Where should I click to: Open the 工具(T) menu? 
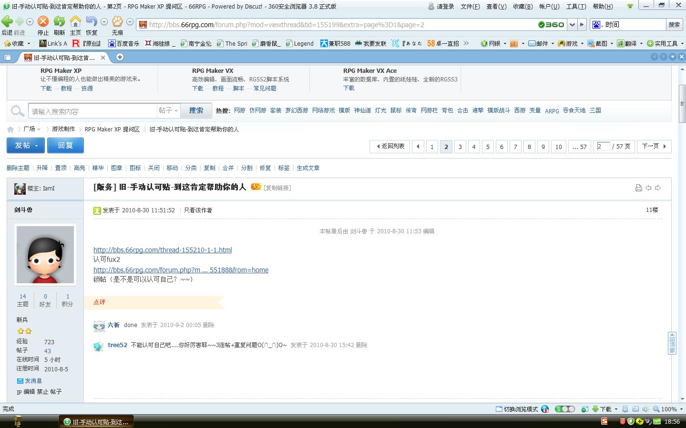[576, 7]
